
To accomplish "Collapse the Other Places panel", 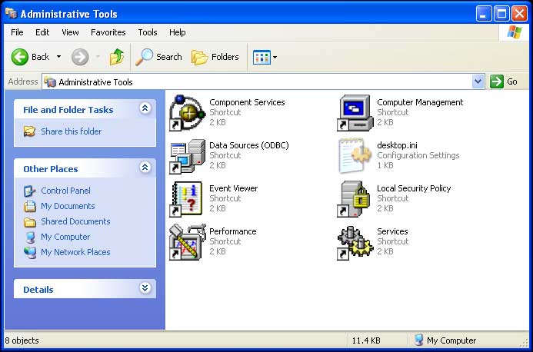I will coord(145,168).
